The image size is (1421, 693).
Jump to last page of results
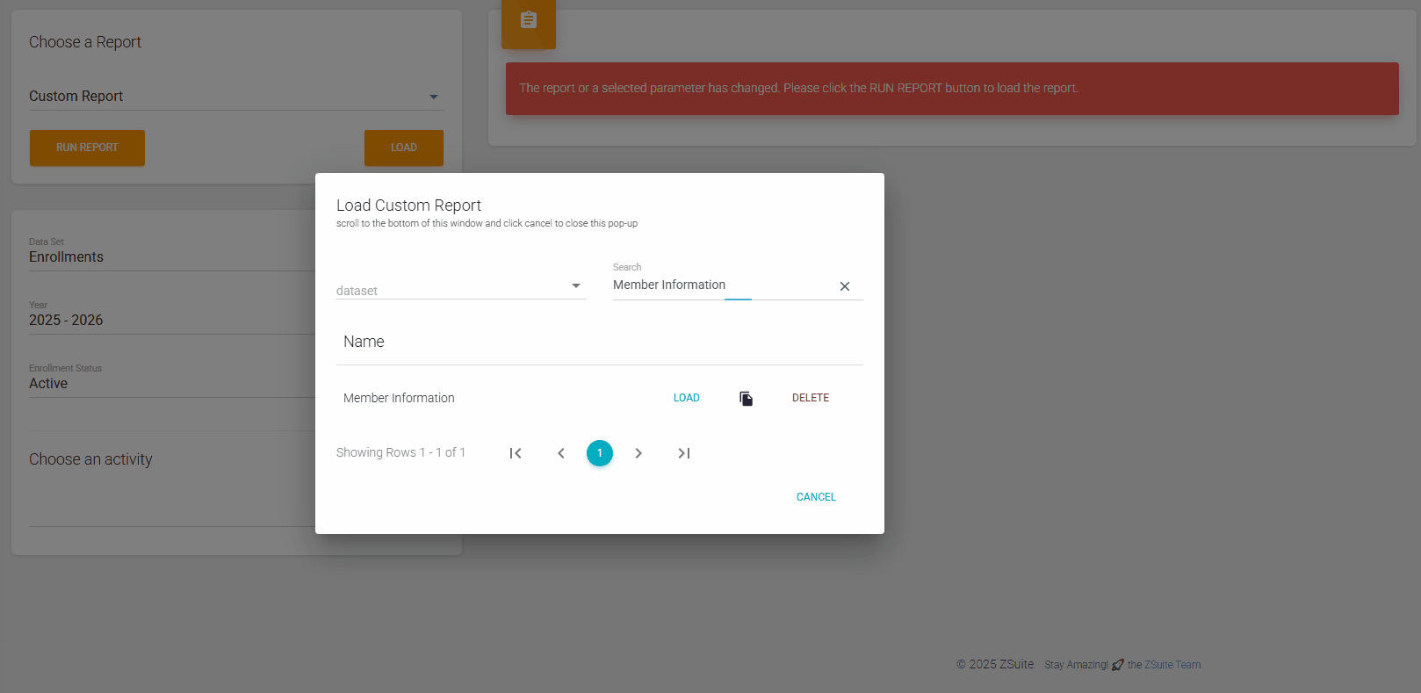click(684, 453)
